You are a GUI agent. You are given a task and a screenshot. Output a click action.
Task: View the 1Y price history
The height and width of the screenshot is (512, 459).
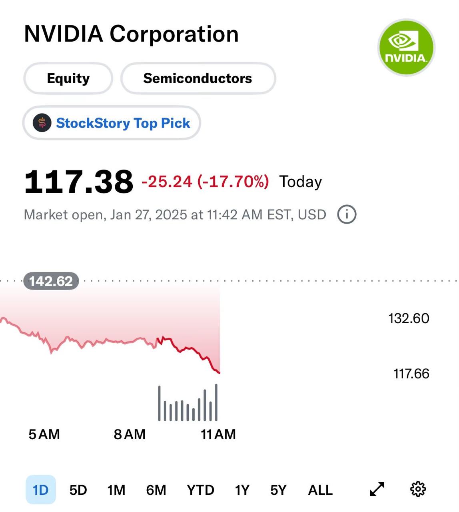242,490
